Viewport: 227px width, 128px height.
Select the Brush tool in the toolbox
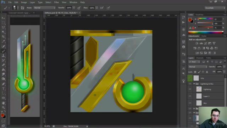coord(3,51)
